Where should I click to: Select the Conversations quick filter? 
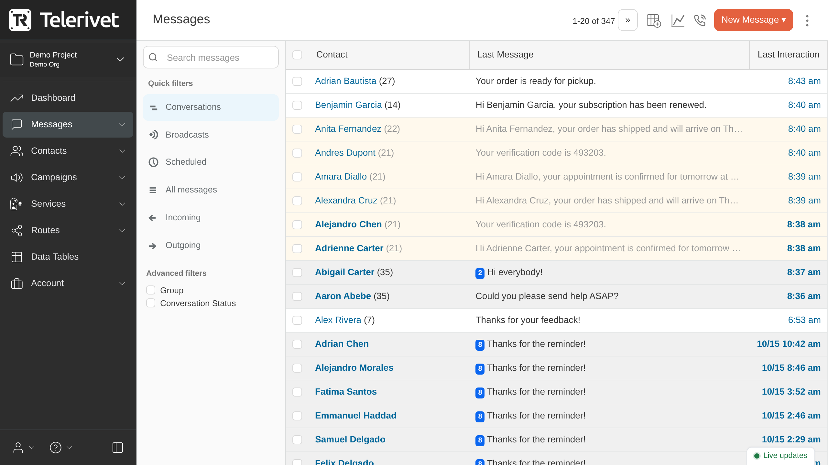pyautogui.click(x=211, y=107)
